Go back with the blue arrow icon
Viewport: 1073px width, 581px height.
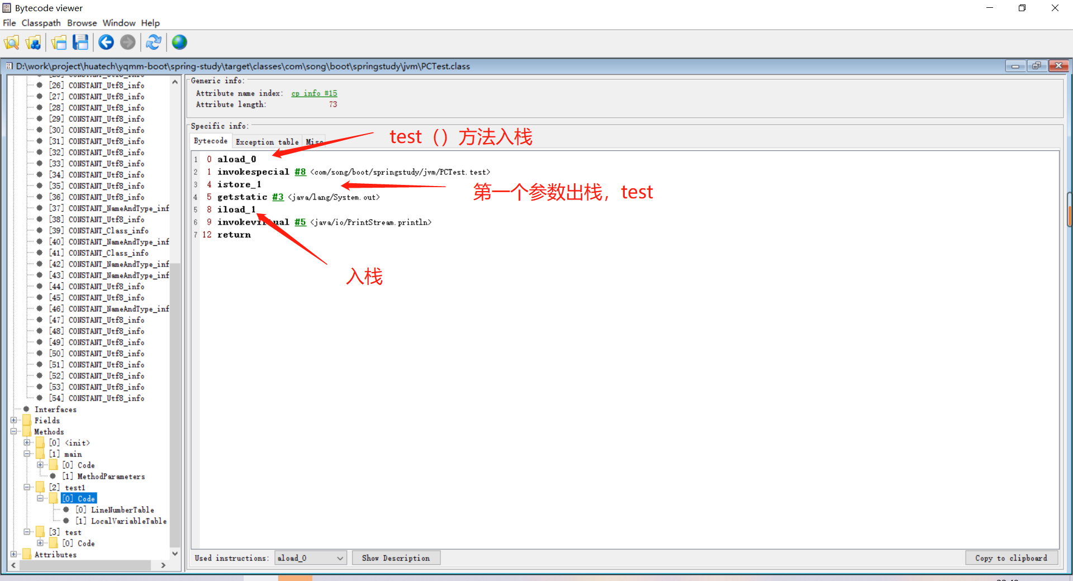point(106,42)
